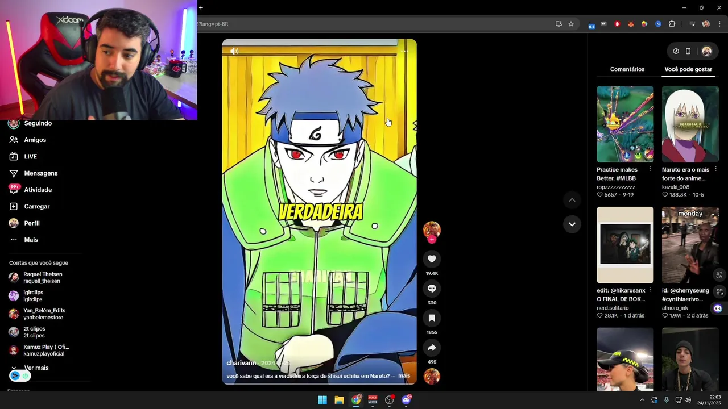
Task: Open the phone app icon in top pill
Action: pyautogui.click(x=688, y=51)
